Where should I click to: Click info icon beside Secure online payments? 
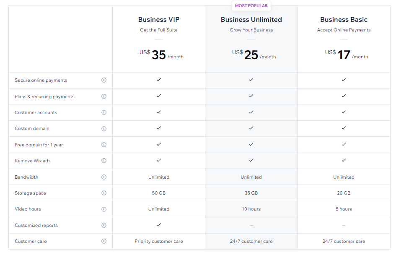point(104,80)
